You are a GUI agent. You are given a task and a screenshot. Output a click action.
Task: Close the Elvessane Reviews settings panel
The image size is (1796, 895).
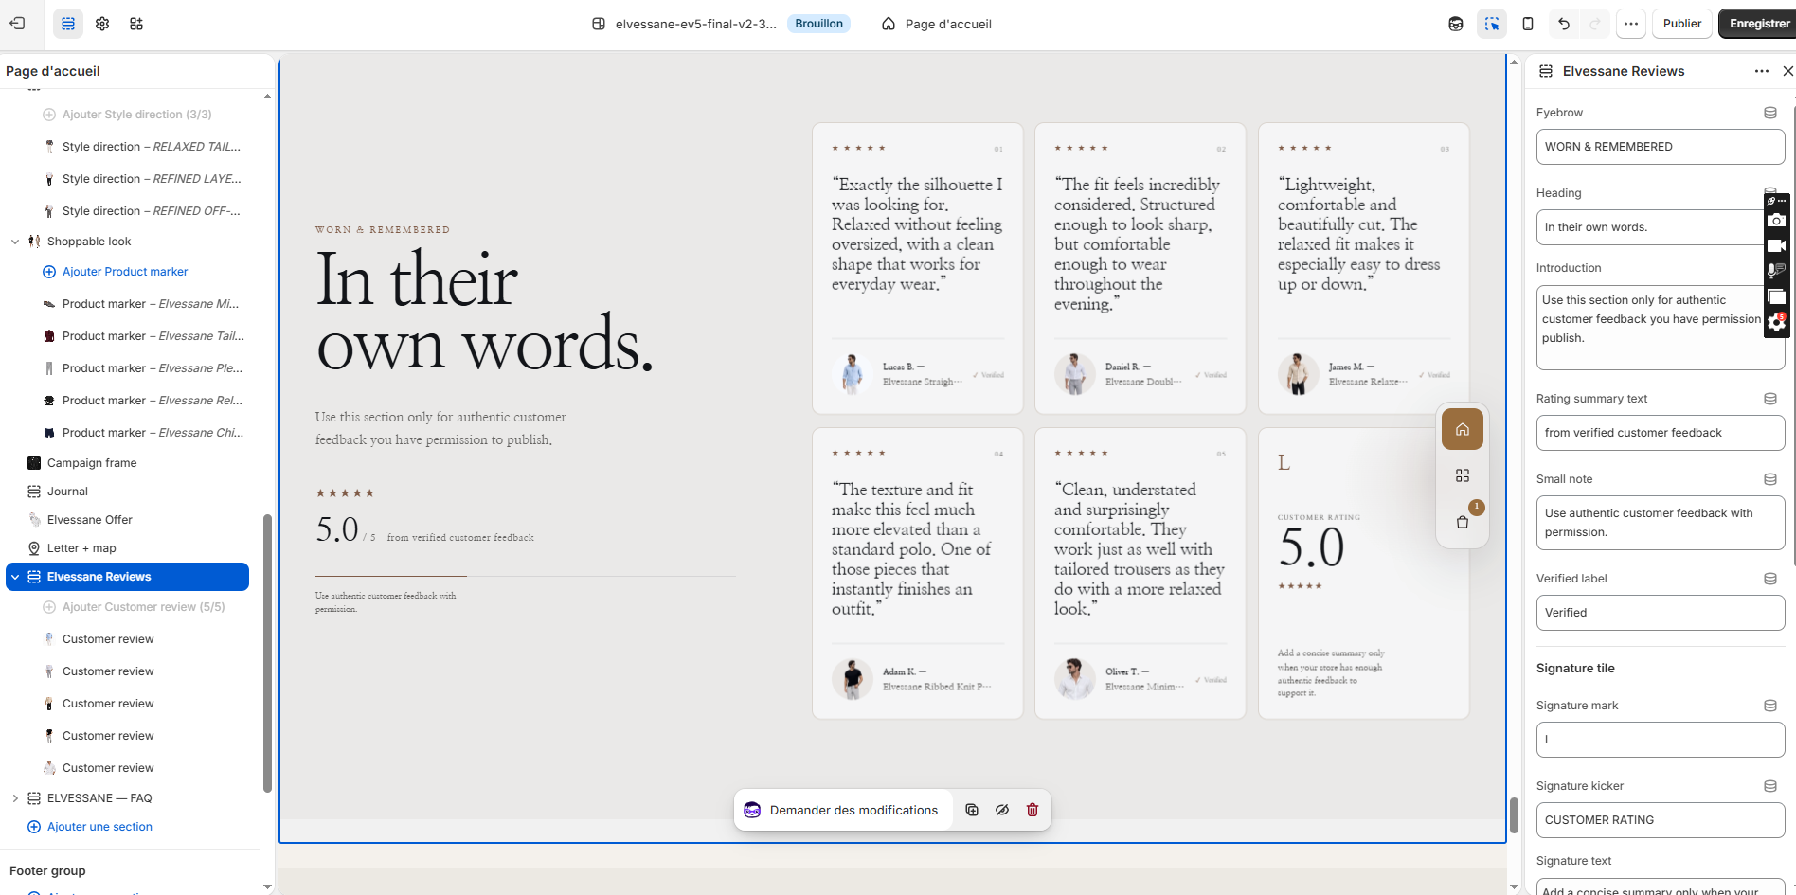[x=1787, y=71]
